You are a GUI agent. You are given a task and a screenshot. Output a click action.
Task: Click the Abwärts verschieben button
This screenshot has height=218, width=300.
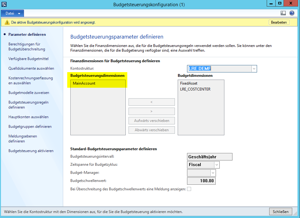pyautogui.click(x=152, y=130)
